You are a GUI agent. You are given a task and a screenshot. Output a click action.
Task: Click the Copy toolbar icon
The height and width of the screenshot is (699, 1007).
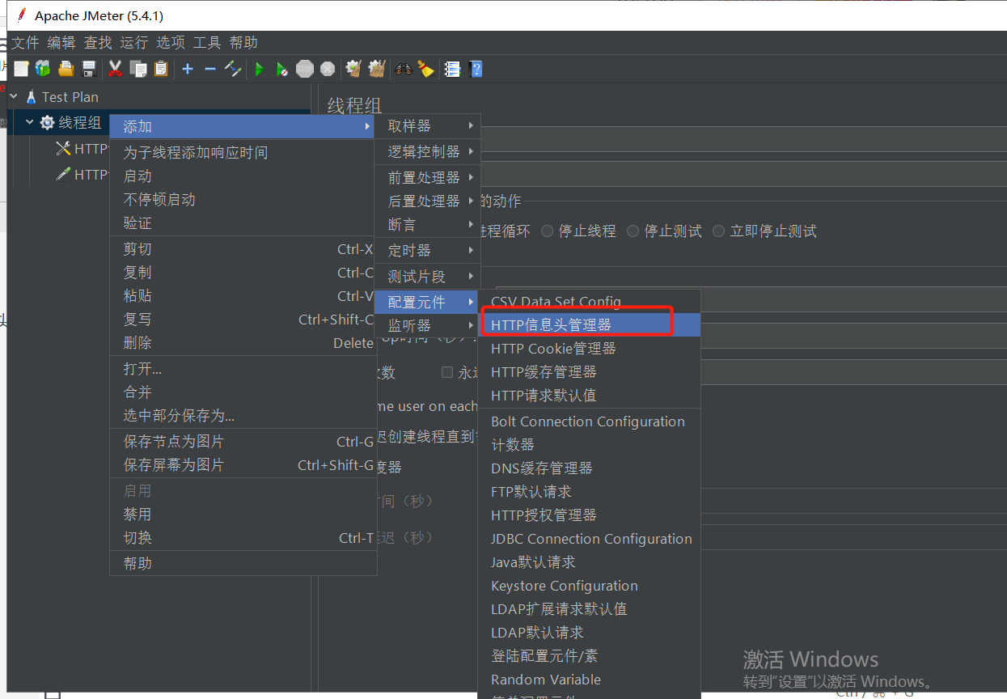138,70
